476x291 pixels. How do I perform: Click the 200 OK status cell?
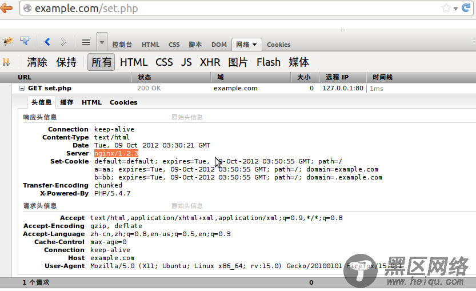[149, 89]
